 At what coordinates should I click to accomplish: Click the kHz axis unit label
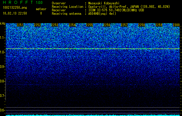[3, 23]
